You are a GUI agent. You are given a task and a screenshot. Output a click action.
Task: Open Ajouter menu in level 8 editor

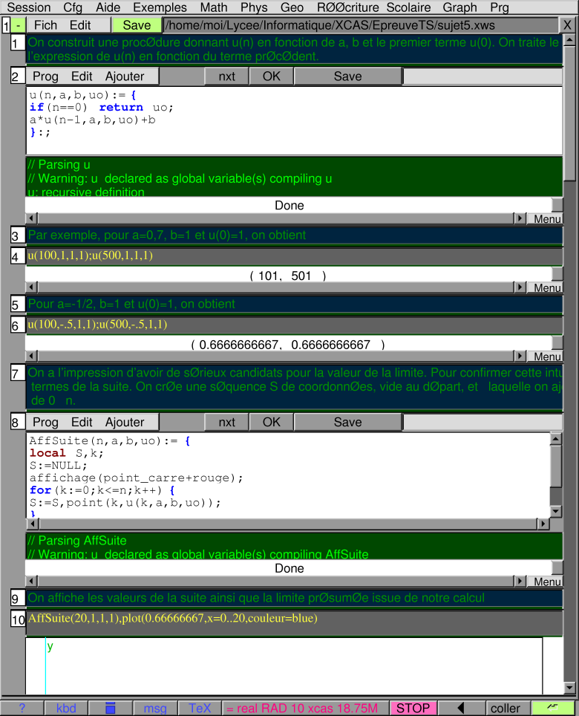click(x=125, y=422)
